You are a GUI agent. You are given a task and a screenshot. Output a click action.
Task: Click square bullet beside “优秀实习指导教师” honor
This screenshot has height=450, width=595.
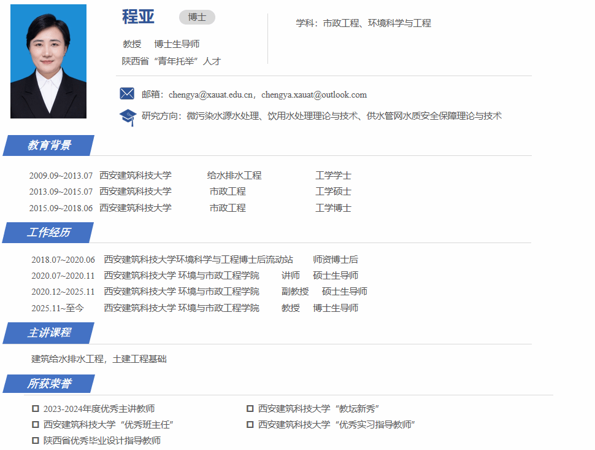click(x=250, y=425)
